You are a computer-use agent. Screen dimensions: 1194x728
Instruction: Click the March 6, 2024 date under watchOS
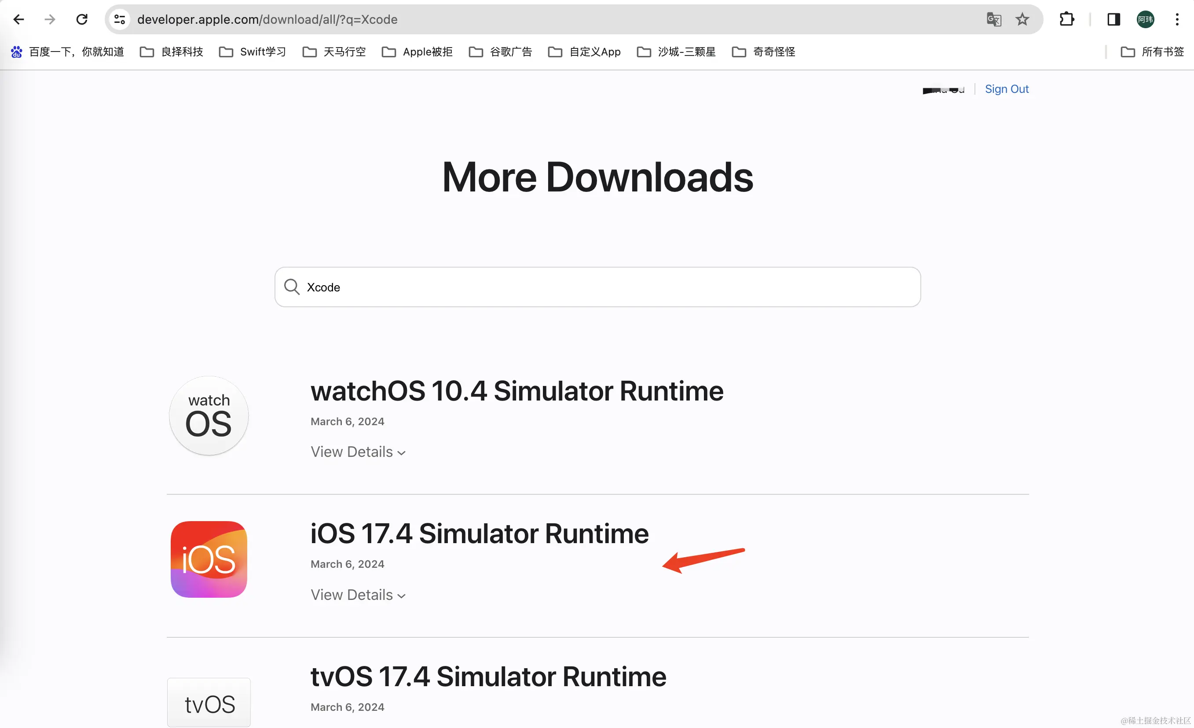(348, 422)
